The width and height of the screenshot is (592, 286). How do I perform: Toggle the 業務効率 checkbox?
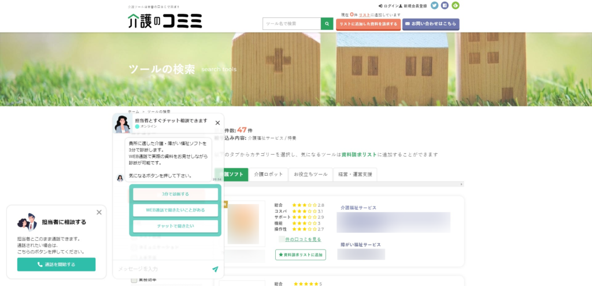[134, 280]
